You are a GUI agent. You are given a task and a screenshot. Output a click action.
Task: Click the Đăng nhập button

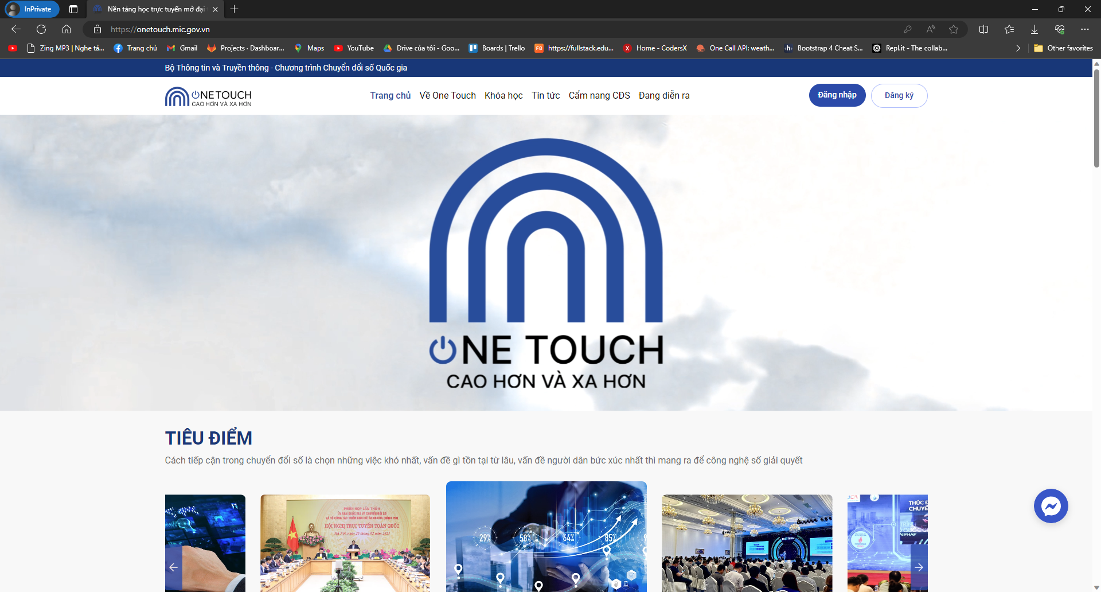837,95
